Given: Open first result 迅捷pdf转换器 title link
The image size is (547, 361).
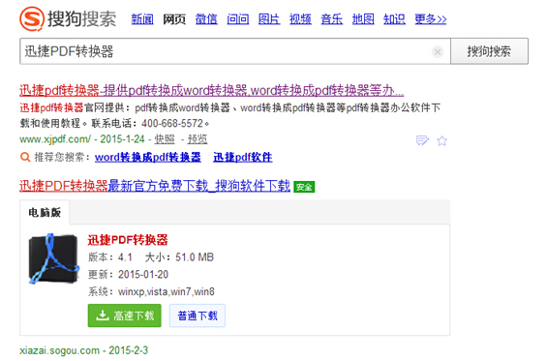Looking at the screenshot, I should pyautogui.click(x=211, y=91).
